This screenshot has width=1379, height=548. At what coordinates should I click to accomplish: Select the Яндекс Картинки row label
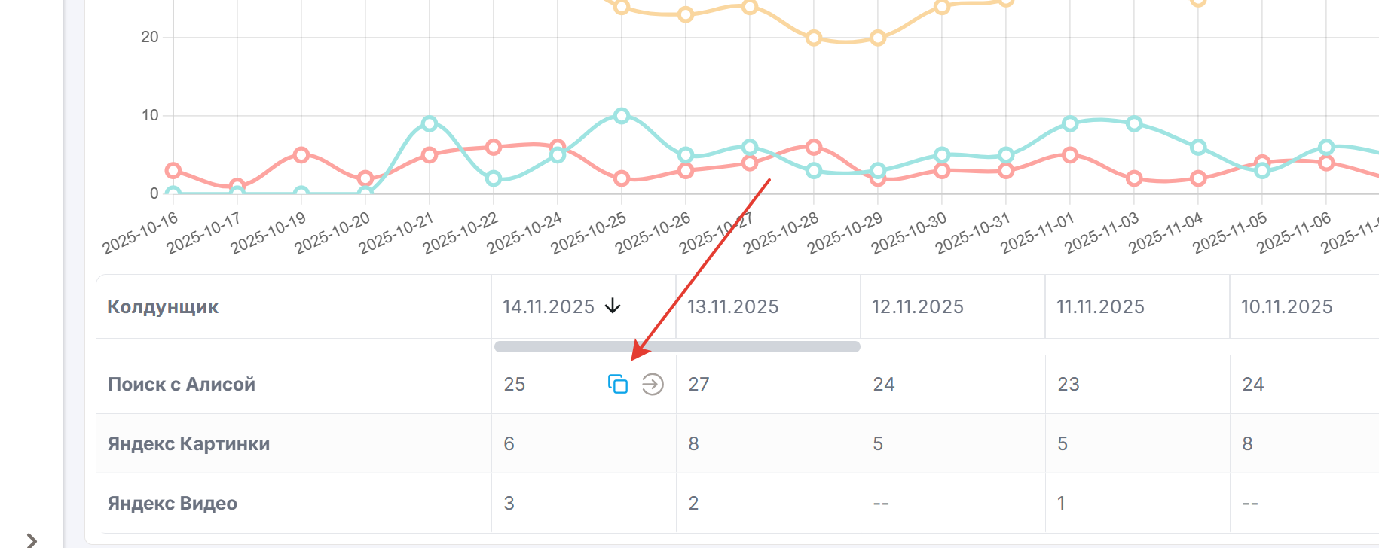(188, 443)
